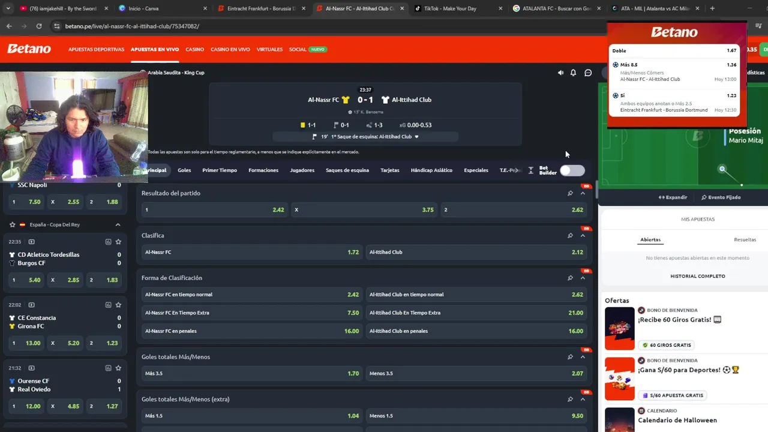Go to Apuestas Deportivas menu
This screenshot has height=432, width=768.
pyautogui.click(x=96, y=49)
